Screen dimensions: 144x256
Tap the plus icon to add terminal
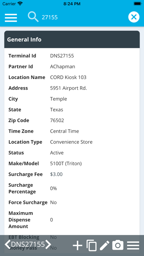(x=78, y=245)
